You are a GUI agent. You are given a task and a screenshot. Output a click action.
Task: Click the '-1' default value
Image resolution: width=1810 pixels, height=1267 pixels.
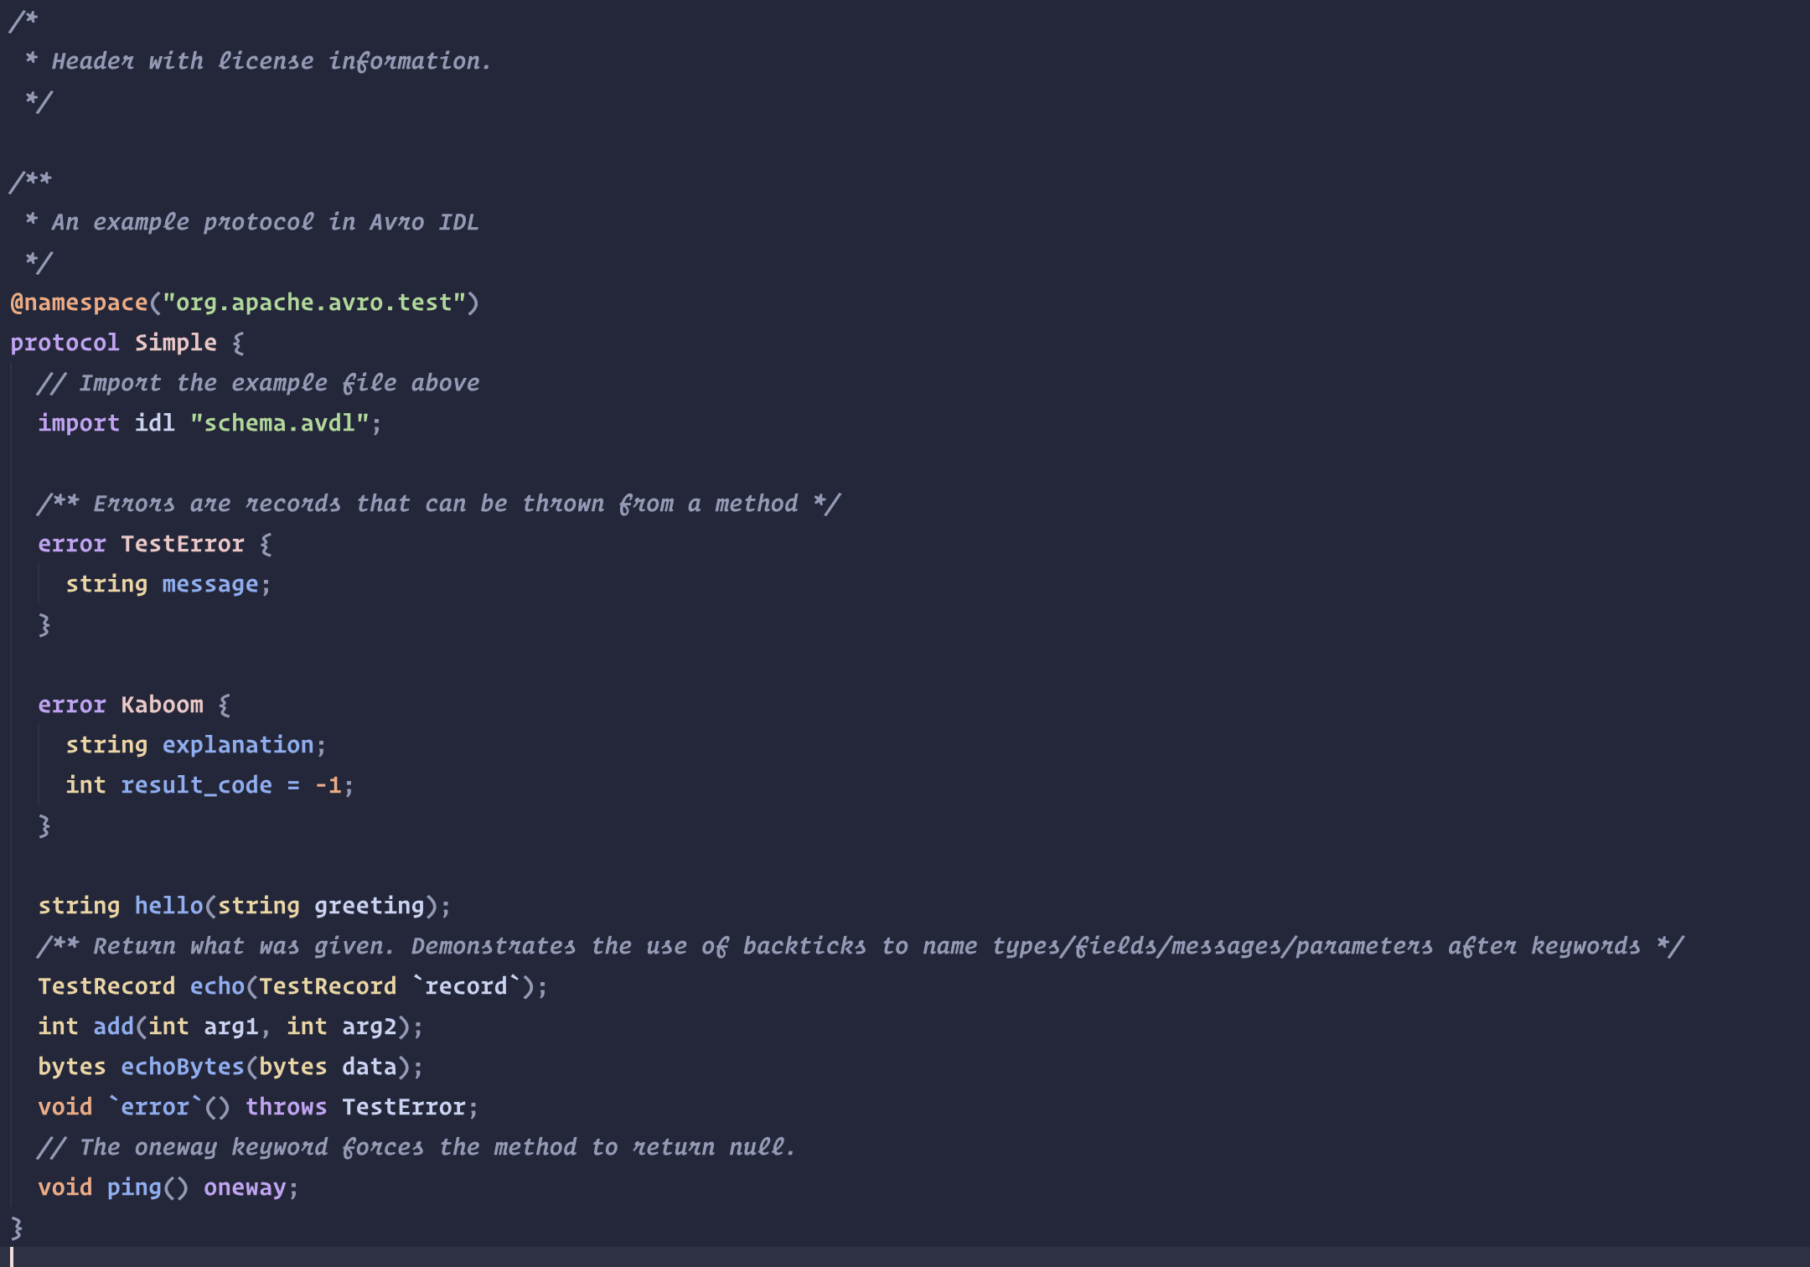(x=328, y=785)
